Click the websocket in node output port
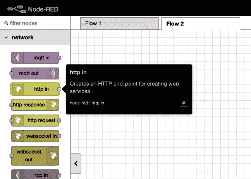 59,136
